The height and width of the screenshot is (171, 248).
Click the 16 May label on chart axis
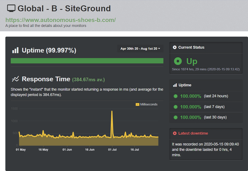pos(43,150)
